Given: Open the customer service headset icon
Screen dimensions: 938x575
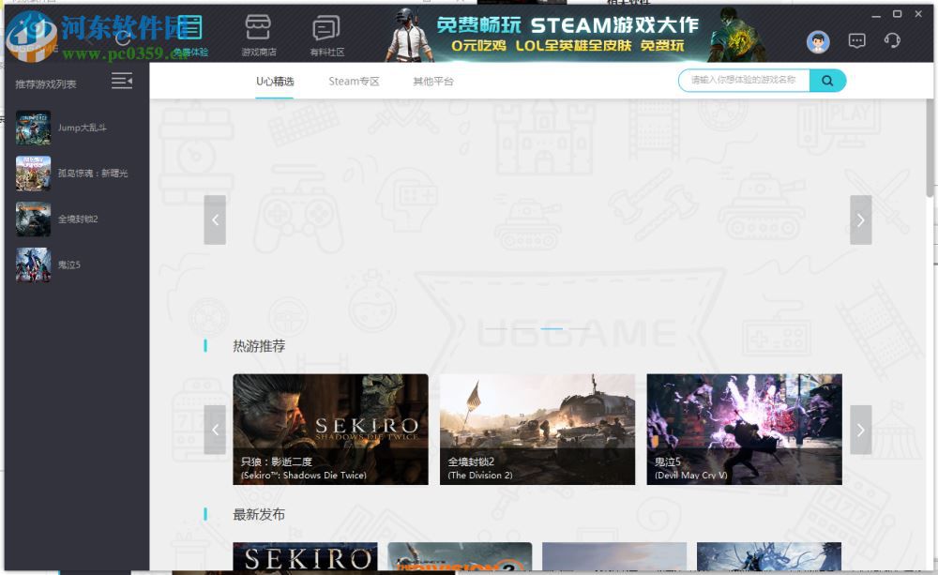Looking at the screenshot, I should 892,40.
